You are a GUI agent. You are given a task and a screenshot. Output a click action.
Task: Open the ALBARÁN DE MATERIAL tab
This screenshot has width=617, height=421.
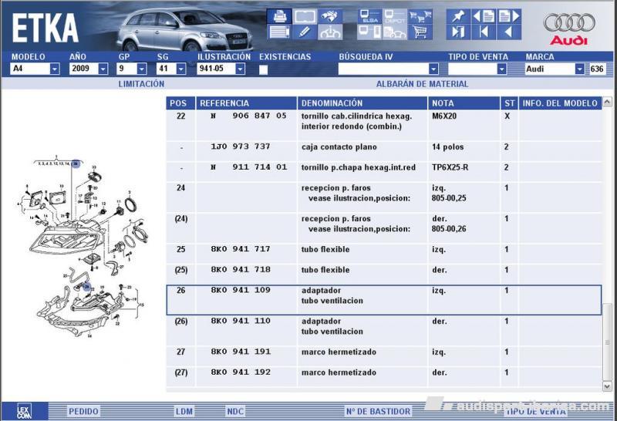click(x=422, y=84)
